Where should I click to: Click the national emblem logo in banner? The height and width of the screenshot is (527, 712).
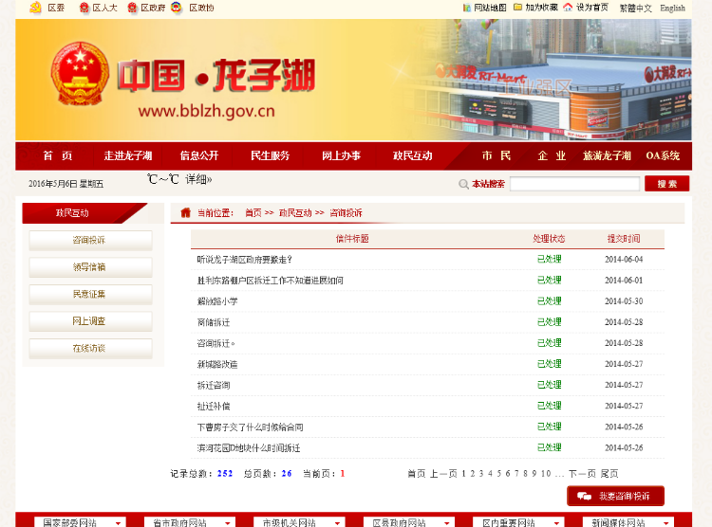[80, 74]
